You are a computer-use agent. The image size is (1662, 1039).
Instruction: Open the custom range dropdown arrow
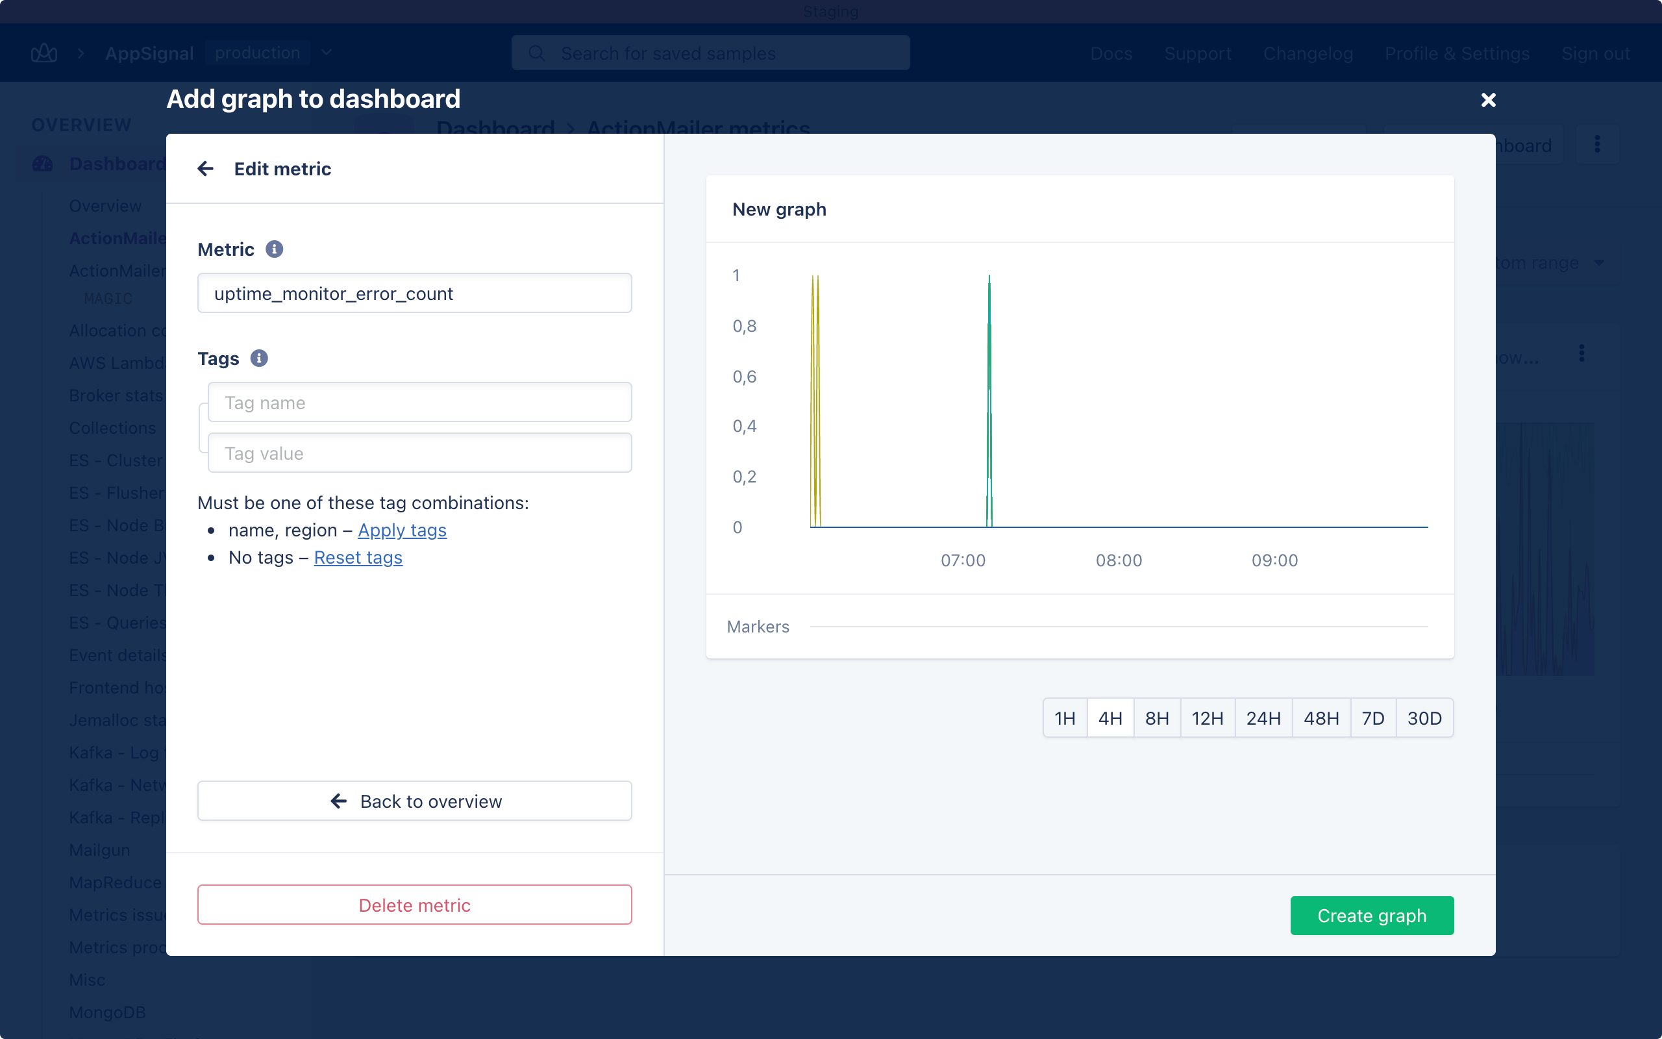point(1599,262)
